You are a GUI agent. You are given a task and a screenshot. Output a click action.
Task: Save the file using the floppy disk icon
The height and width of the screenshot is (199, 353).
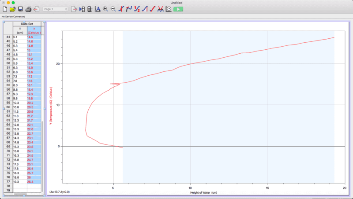pyautogui.click(x=20, y=9)
